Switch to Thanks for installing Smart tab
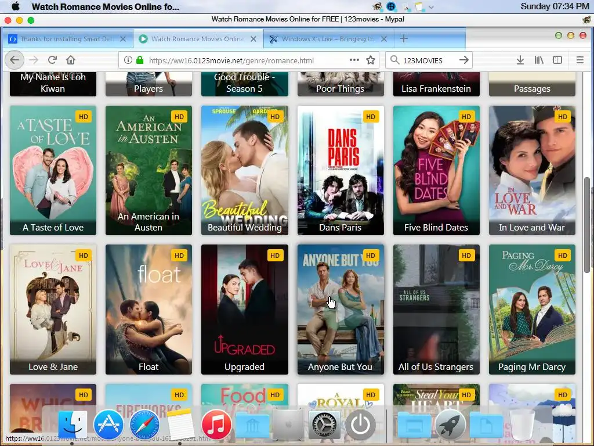 pos(67,39)
